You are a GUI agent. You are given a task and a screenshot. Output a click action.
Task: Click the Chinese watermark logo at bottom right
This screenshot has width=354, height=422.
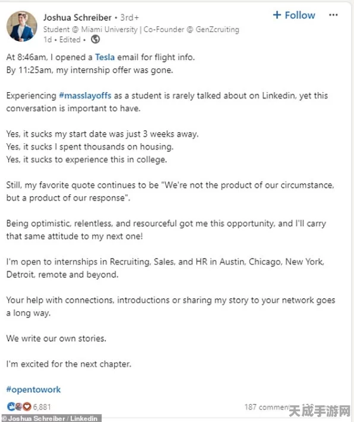coord(320,411)
